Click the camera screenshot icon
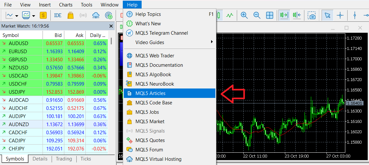Image resolution: width=369 pixels, height=165 pixels. pos(312,16)
